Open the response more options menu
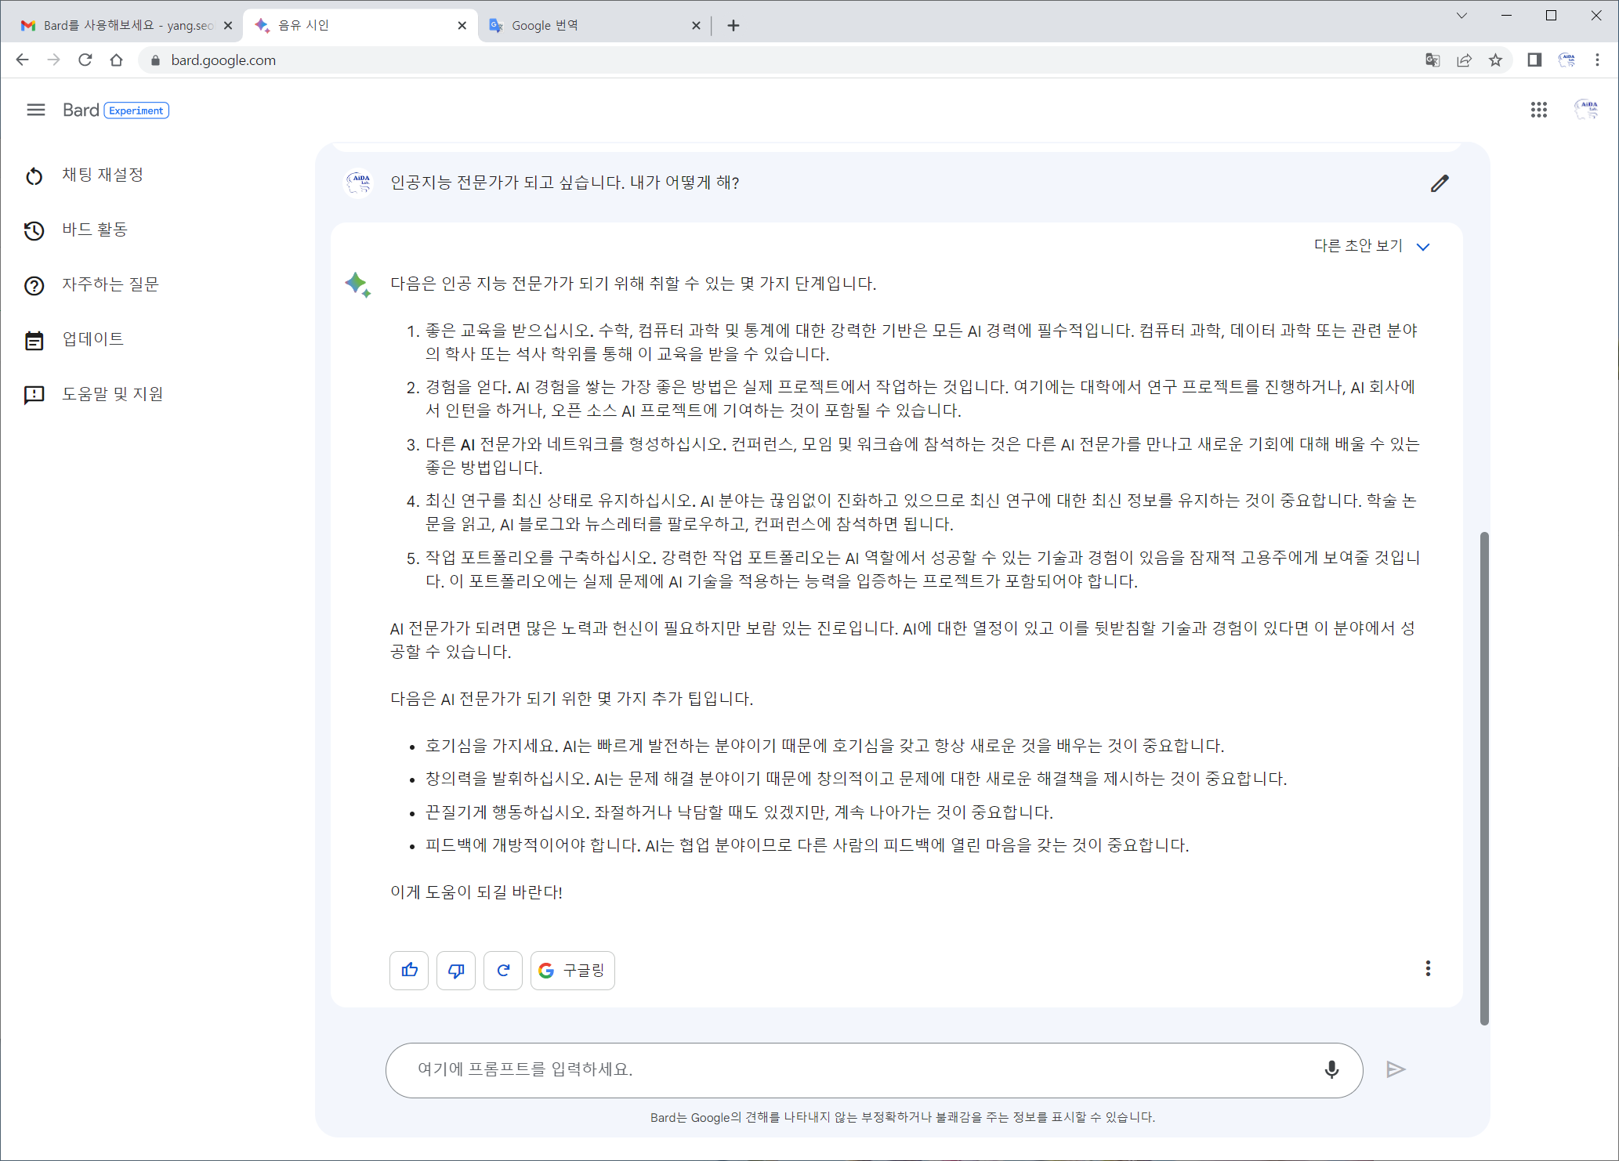The image size is (1619, 1161). [1428, 969]
